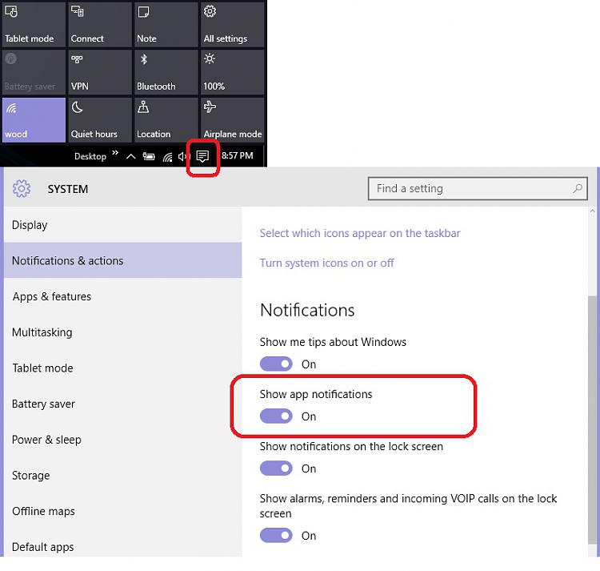This screenshot has height=571, width=600.
Task: Toggle the wood Wi-Fi network tile
Action: 34,120
